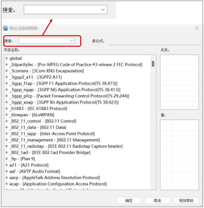The height and width of the screenshot is (208, 204).
Task: Select '_3gpp_xnap - [3GPP Xn Application Protocol...]' row
Action: (x=64, y=102)
